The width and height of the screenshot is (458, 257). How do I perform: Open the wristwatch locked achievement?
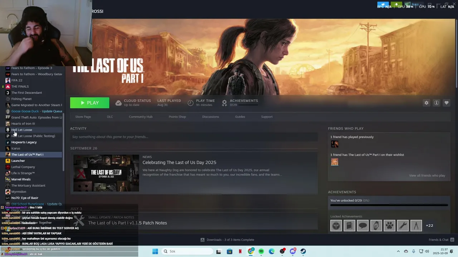click(376, 226)
